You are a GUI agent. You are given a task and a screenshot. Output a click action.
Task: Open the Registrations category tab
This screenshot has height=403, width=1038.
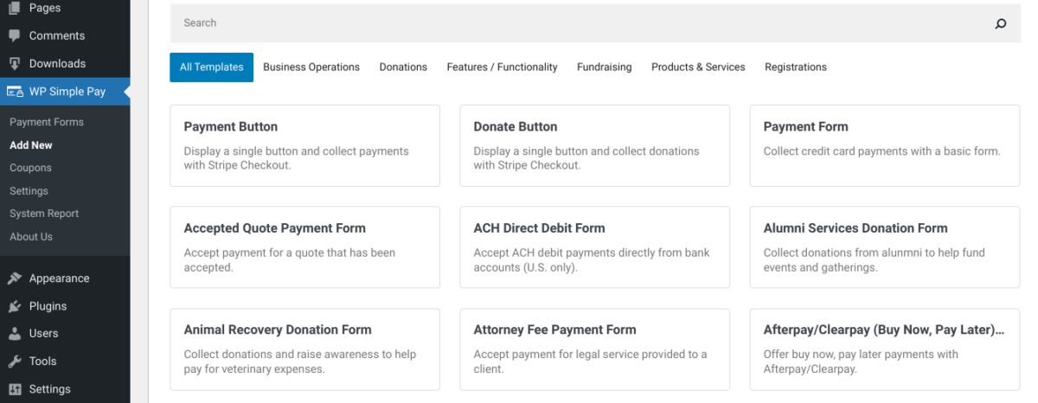click(x=796, y=67)
